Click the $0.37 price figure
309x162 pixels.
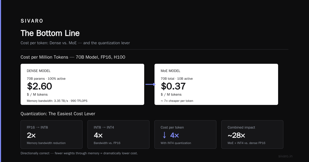pyautogui.click(x=173, y=86)
